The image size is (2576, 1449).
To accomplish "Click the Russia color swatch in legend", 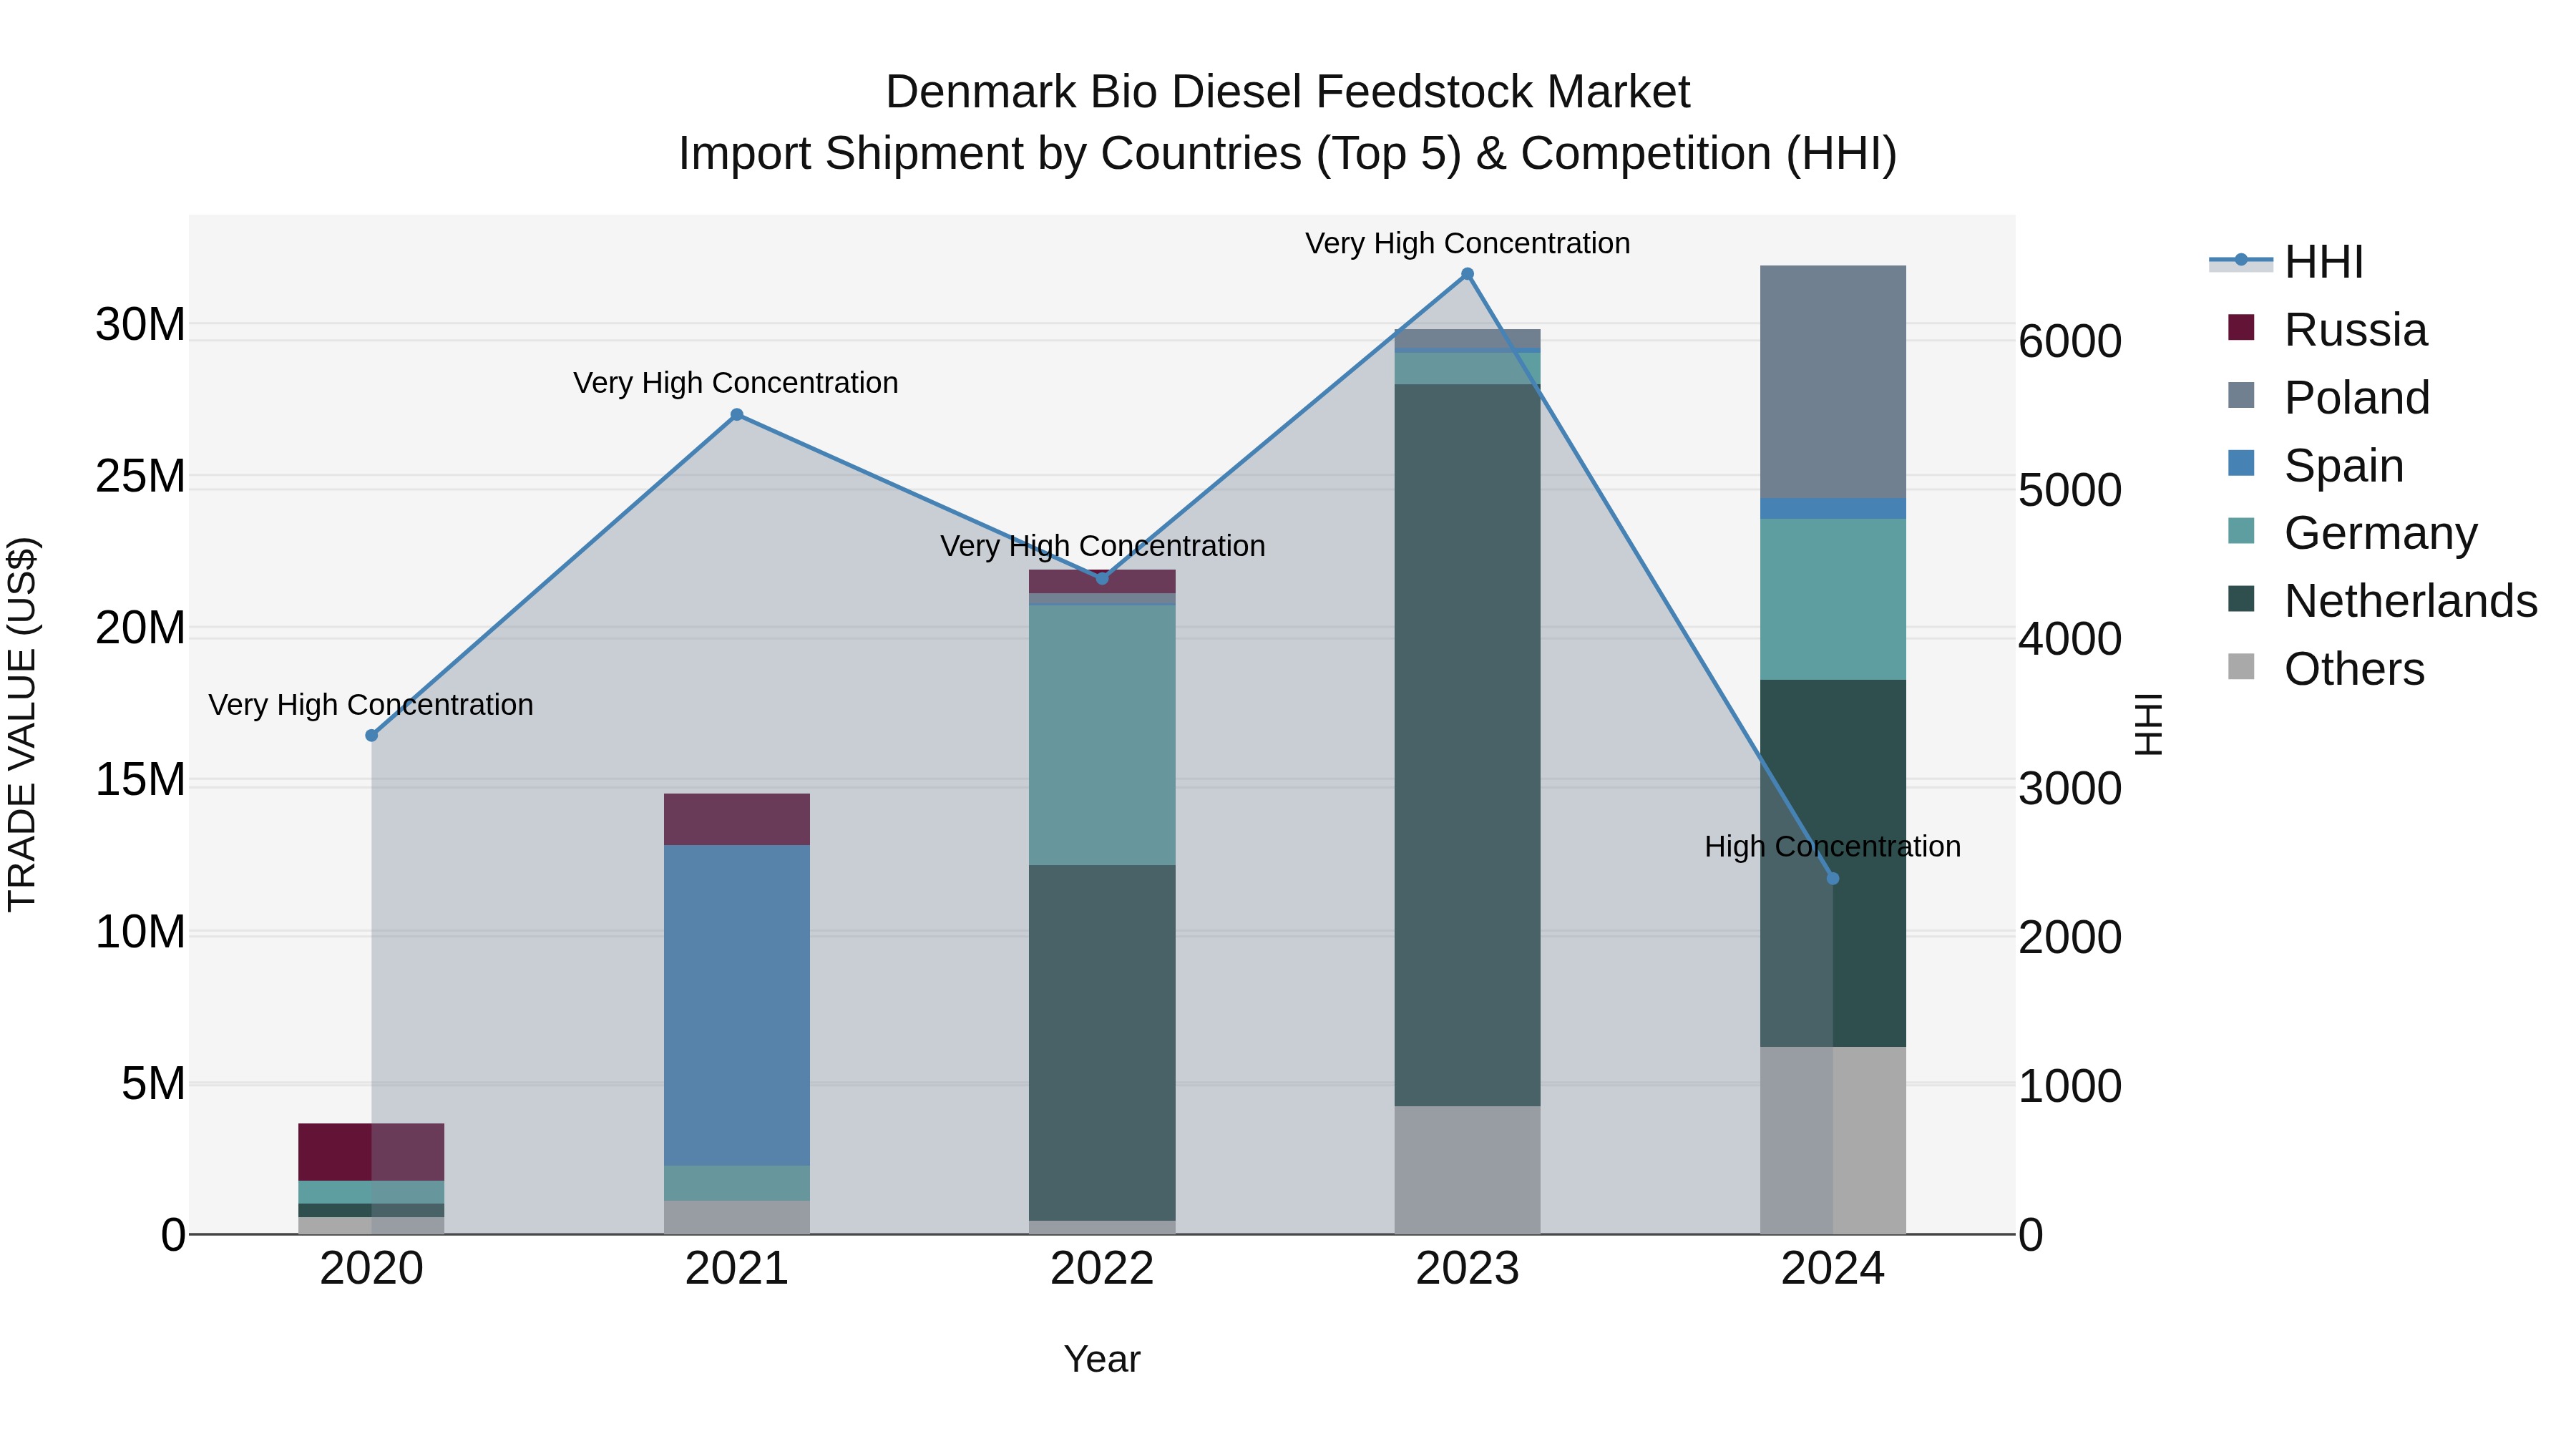I will (2241, 327).
